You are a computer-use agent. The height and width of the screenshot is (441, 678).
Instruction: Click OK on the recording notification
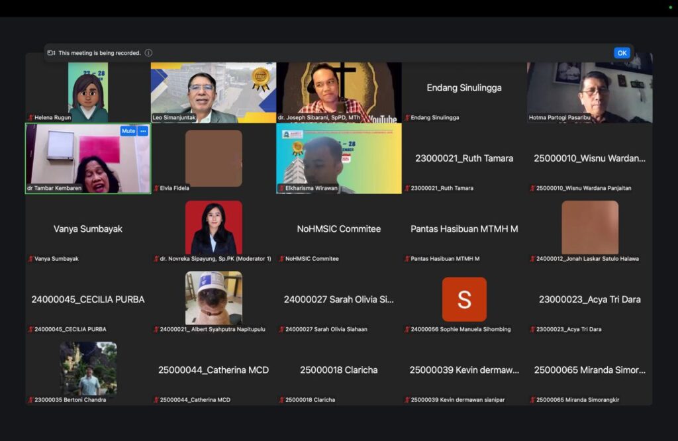click(621, 53)
